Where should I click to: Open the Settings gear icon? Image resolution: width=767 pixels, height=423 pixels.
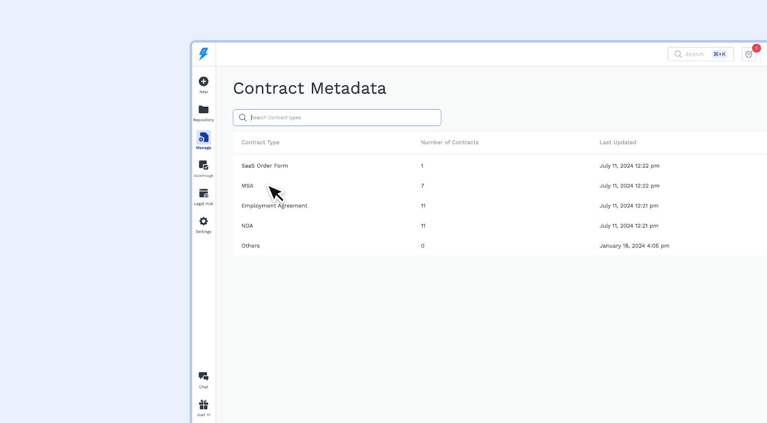click(x=204, y=221)
